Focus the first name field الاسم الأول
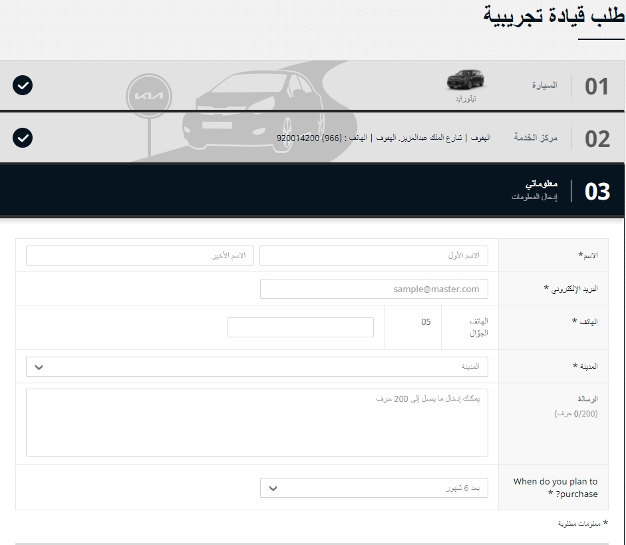 click(x=373, y=256)
